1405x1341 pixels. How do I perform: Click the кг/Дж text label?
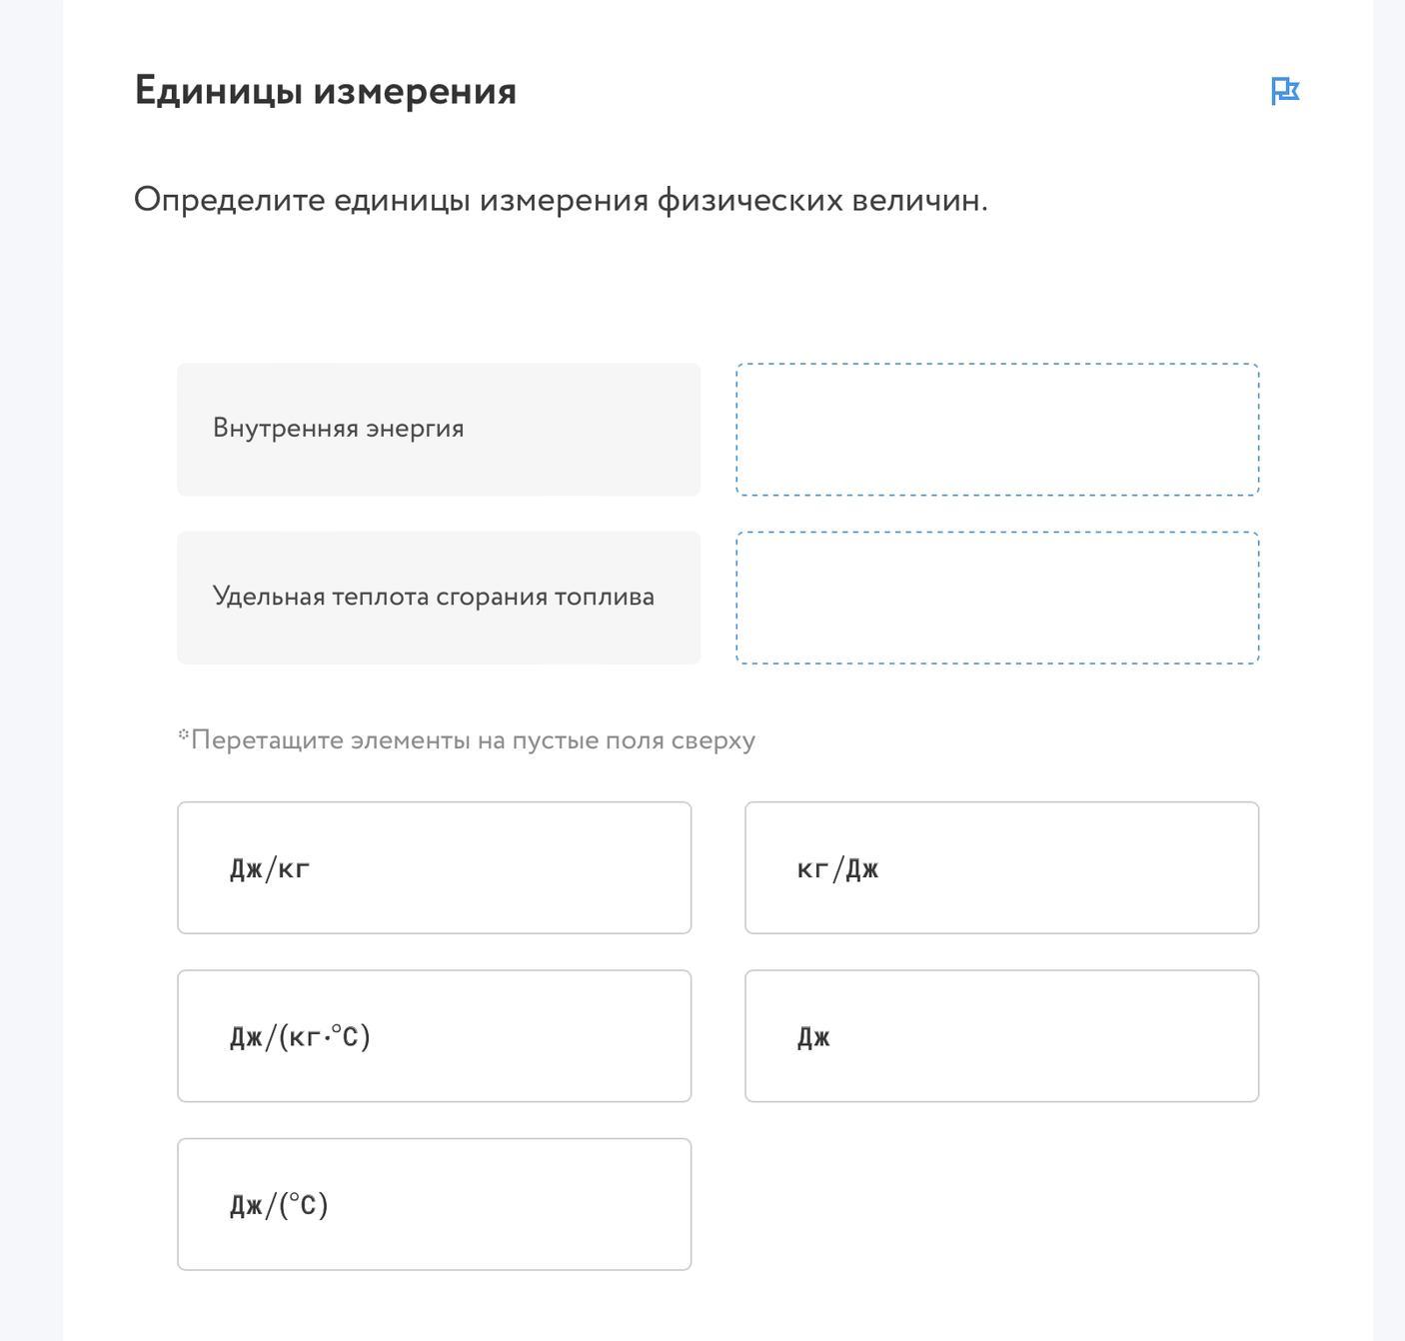click(x=837, y=868)
